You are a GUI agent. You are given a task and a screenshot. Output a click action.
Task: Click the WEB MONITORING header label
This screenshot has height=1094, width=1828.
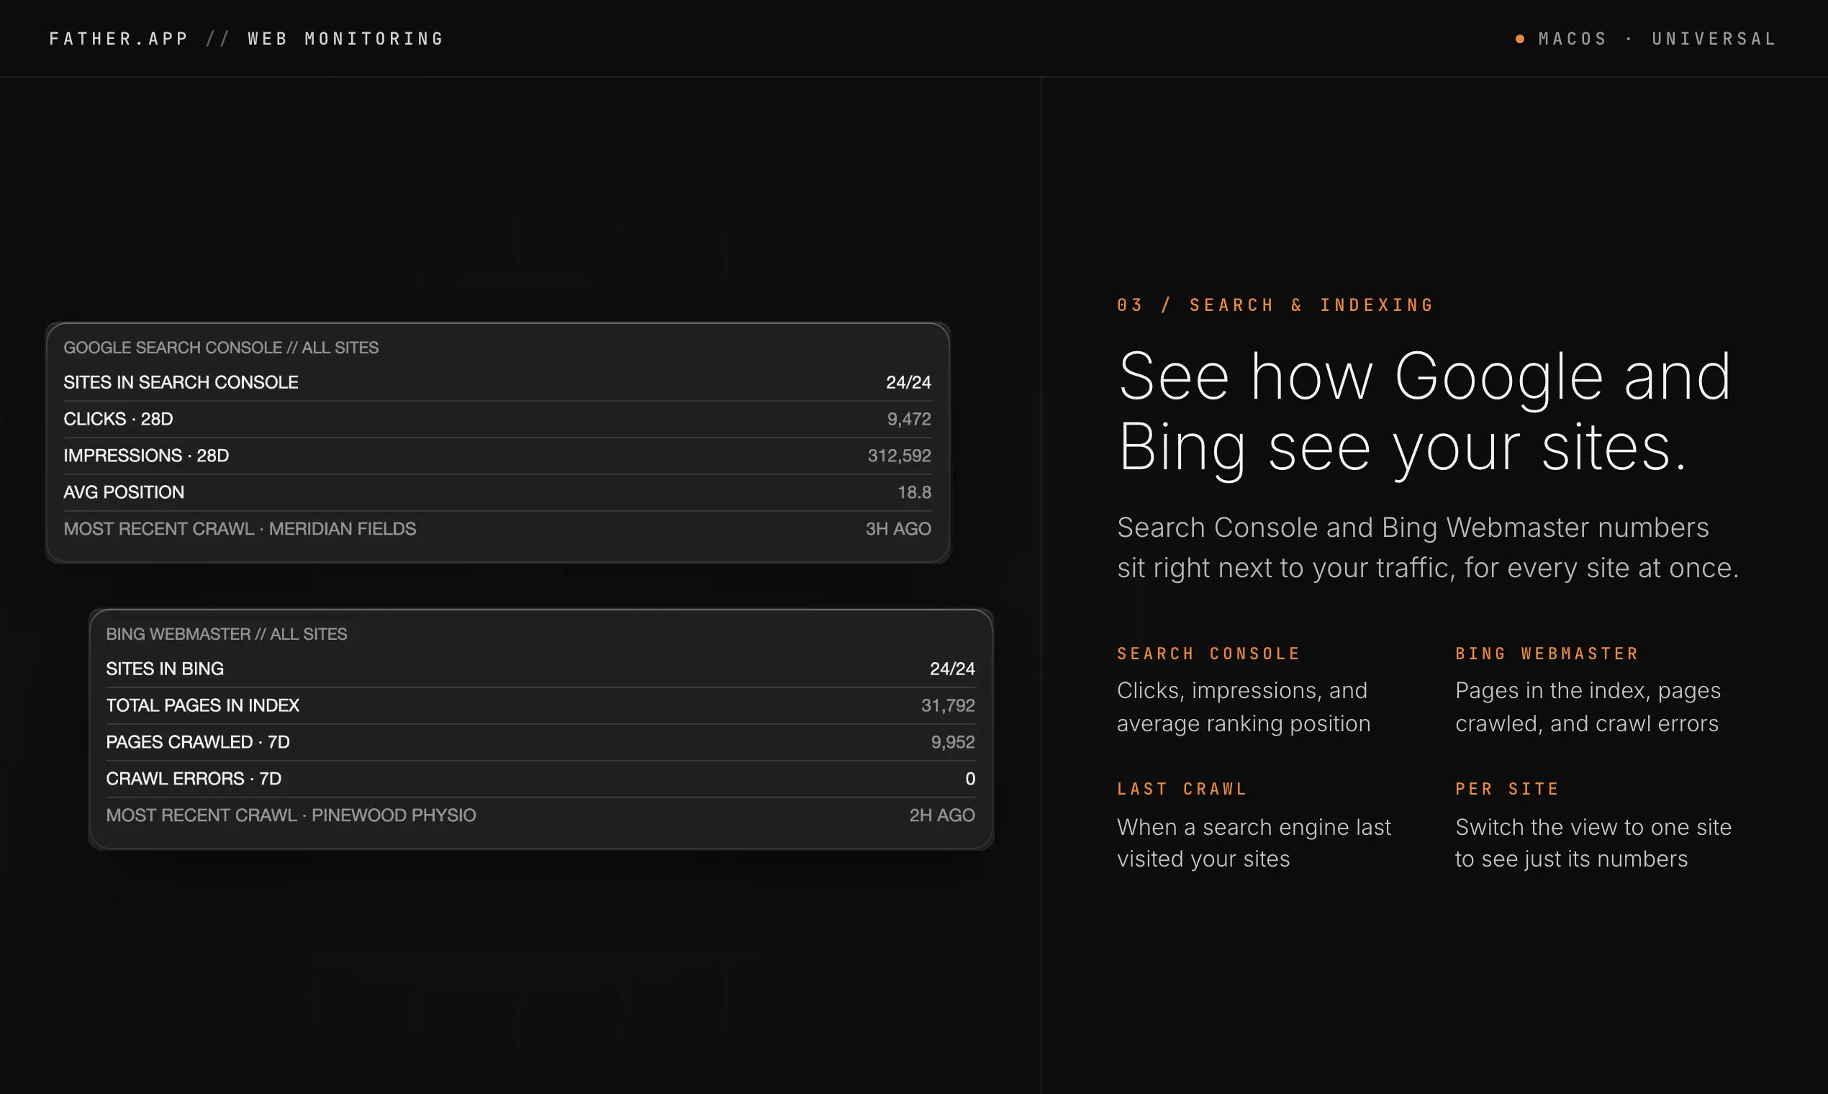coord(345,38)
